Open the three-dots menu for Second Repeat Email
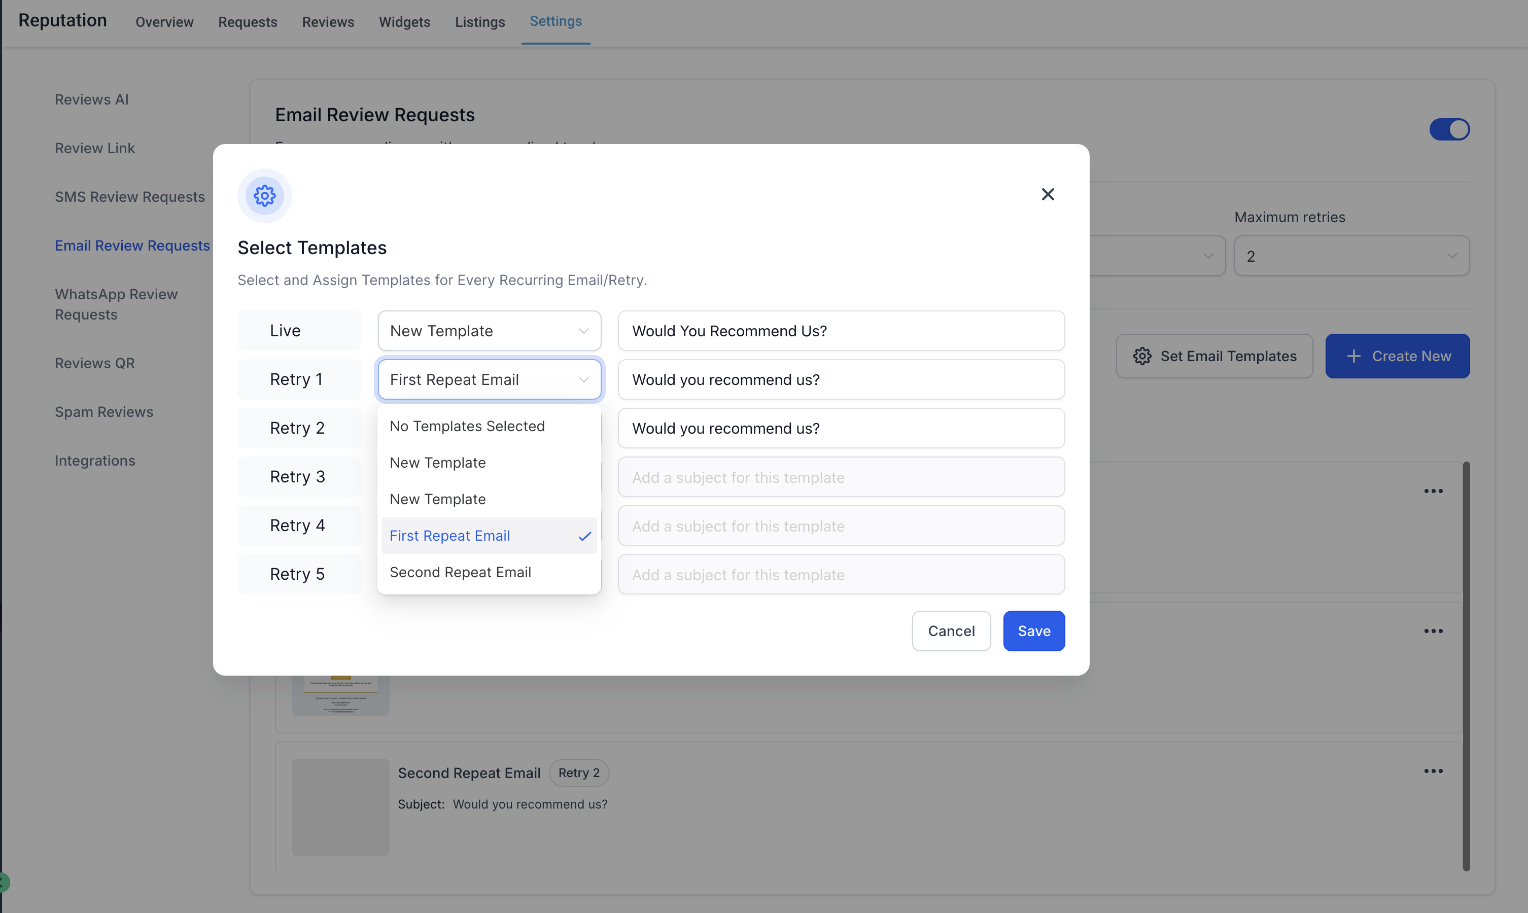The image size is (1528, 913). (1433, 771)
